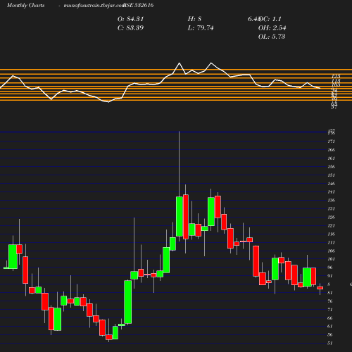Screen dimensions: 352x352
Task: Click the close value "C: 83.39"
Action: click(130, 27)
